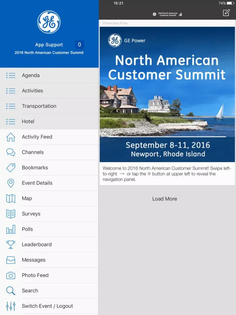Tap the Polls bar chart icon
The width and height of the screenshot is (236, 315).
[11, 229]
